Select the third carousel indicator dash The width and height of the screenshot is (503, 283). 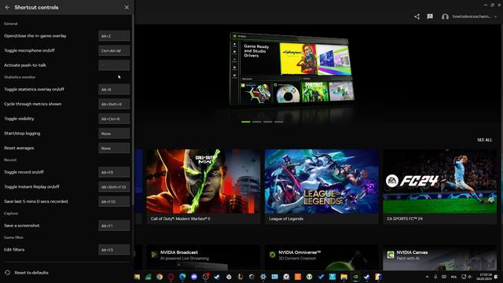click(x=267, y=122)
